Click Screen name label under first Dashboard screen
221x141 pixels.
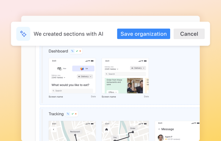pos(56,97)
